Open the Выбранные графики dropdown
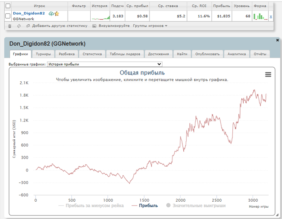282x219 pixels. [x=105, y=64]
